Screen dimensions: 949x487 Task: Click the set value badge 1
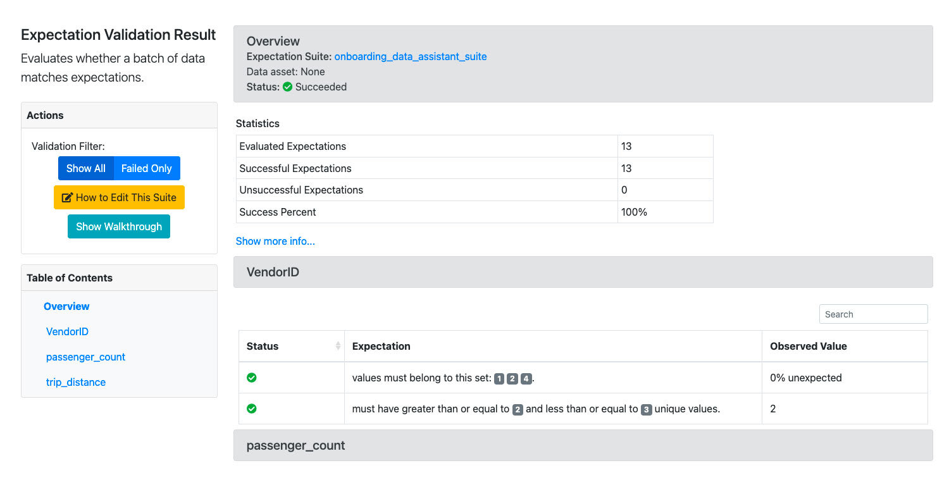pos(499,379)
